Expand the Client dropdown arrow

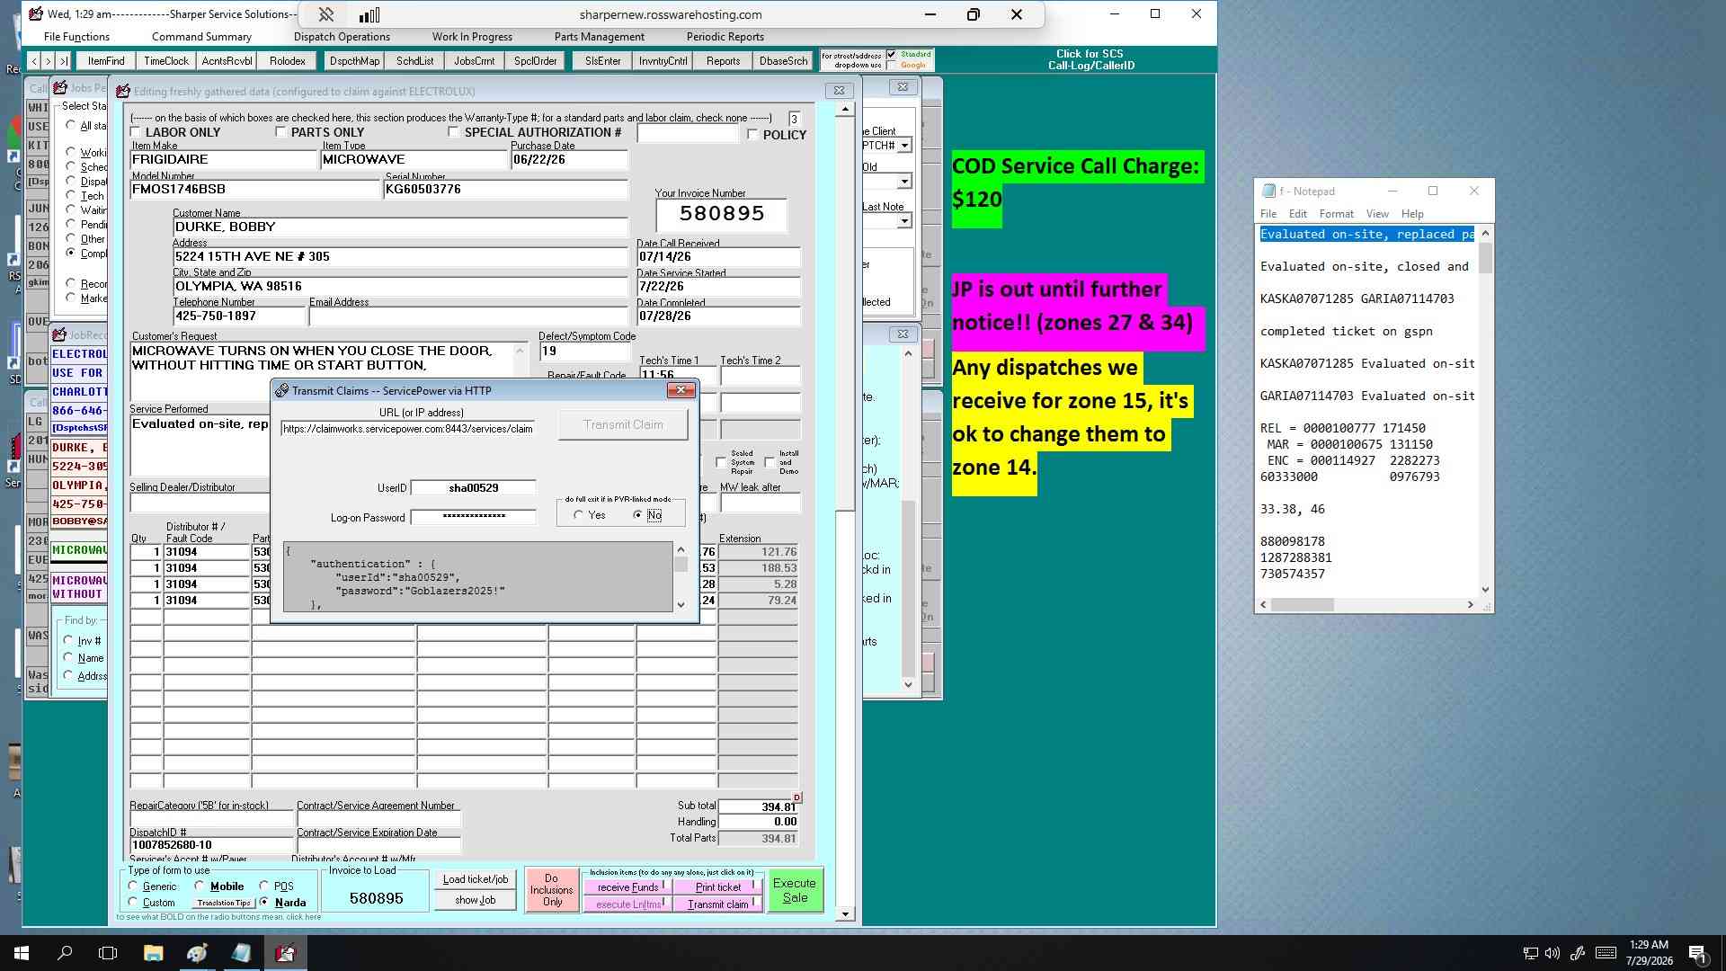coord(904,146)
